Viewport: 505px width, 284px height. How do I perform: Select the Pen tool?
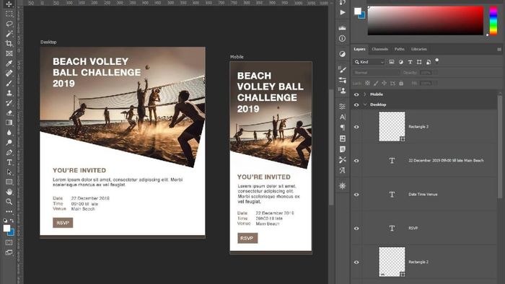pos(9,153)
